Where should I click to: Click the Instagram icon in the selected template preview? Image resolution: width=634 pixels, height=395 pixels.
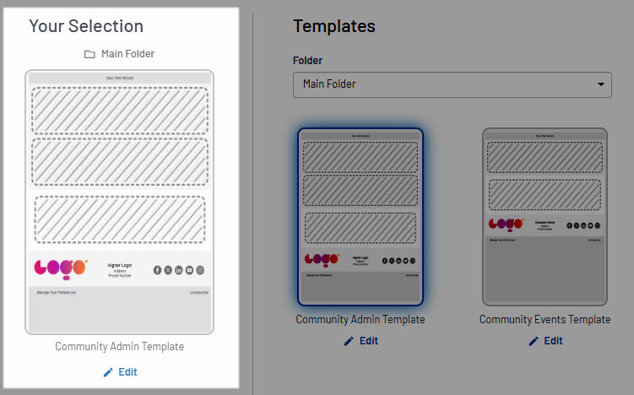[x=201, y=270]
